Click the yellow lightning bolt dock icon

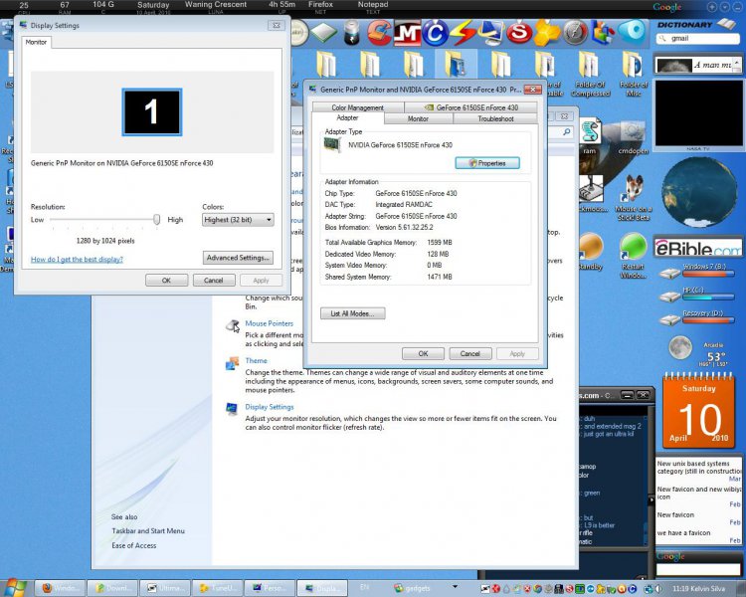pos(463,33)
